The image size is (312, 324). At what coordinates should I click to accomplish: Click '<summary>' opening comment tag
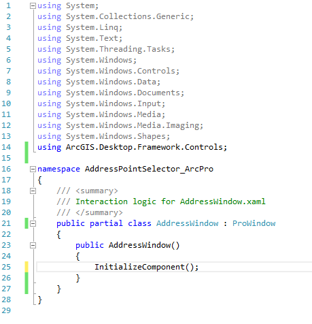pyautogui.click(x=97, y=191)
